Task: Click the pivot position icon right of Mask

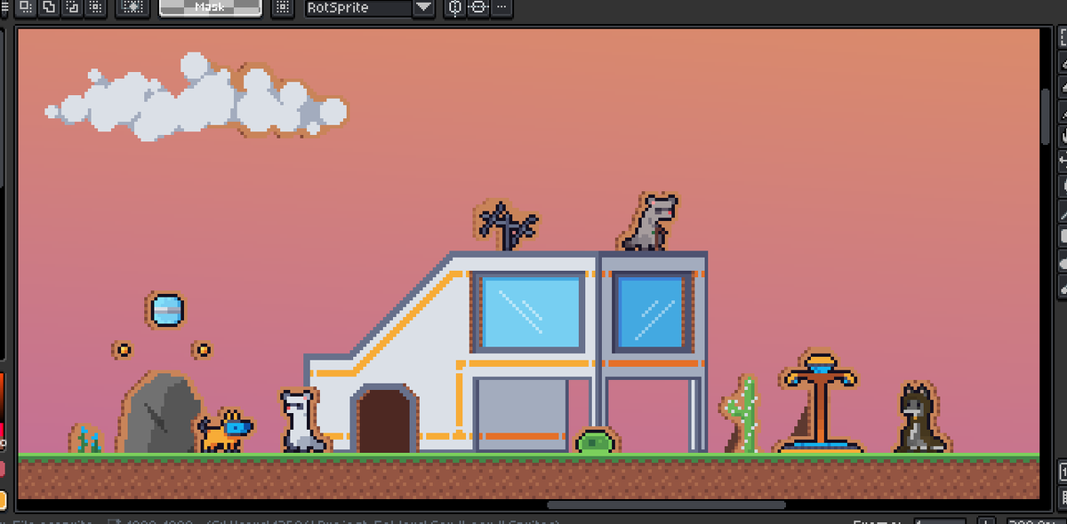Action: click(283, 7)
